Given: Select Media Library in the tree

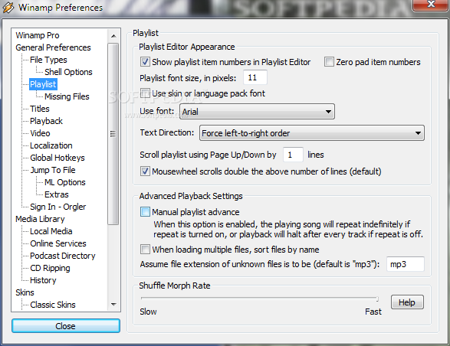Looking at the screenshot, I should pos(40,219).
